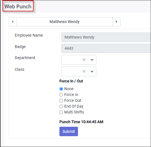Click the Force In / Out heading
151x147 pixels.
pos(71,81)
